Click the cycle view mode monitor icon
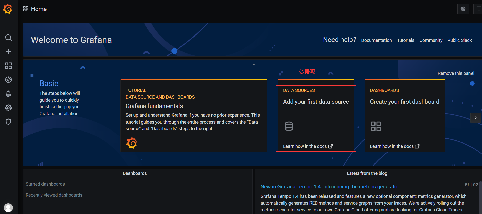 coord(478,9)
